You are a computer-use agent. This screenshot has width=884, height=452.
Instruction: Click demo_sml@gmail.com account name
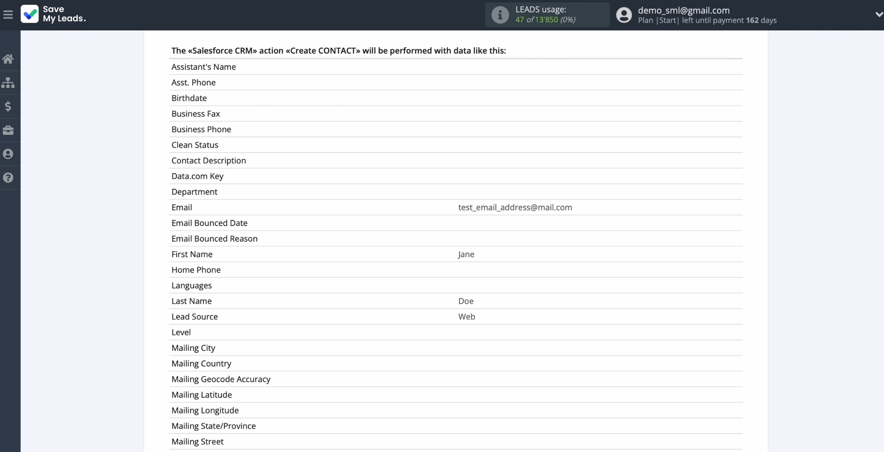pos(683,10)
